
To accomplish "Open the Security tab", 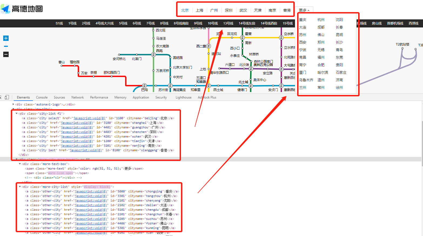I will [161, 97].
